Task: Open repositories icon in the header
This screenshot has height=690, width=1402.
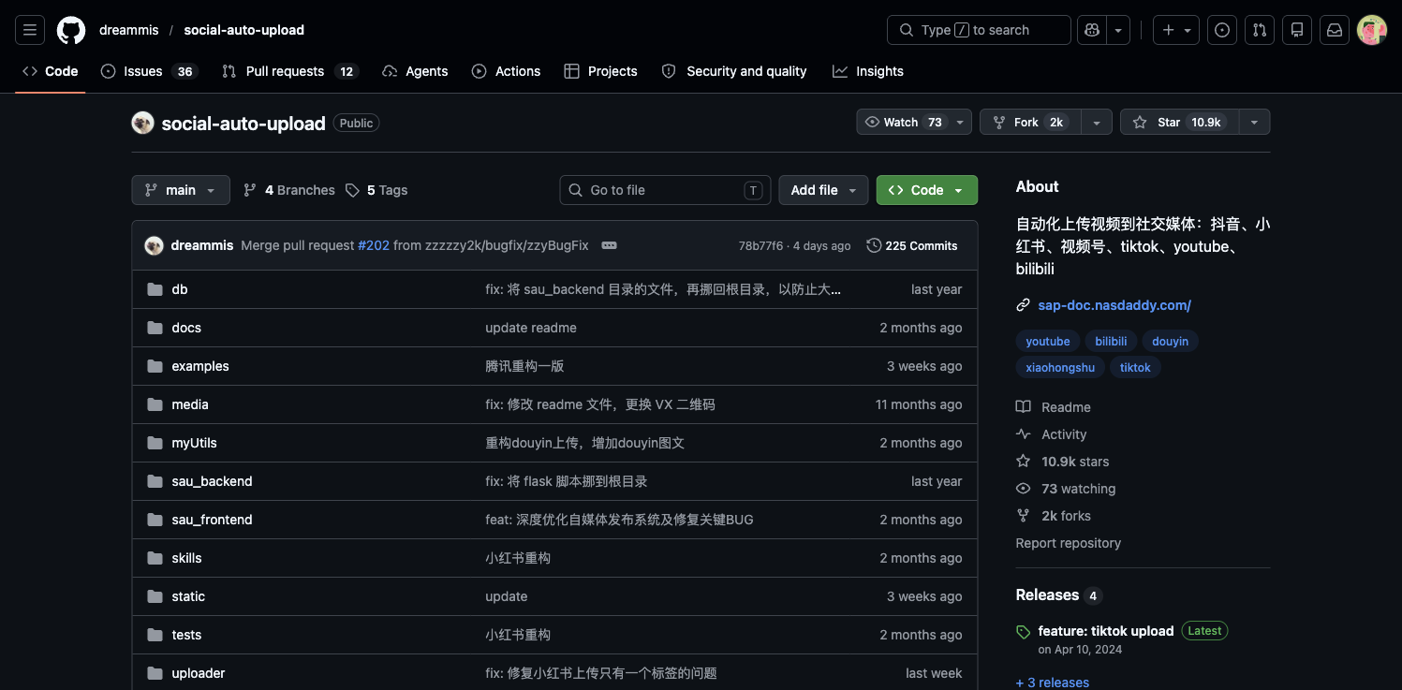Action: [x=1297, y=30]
